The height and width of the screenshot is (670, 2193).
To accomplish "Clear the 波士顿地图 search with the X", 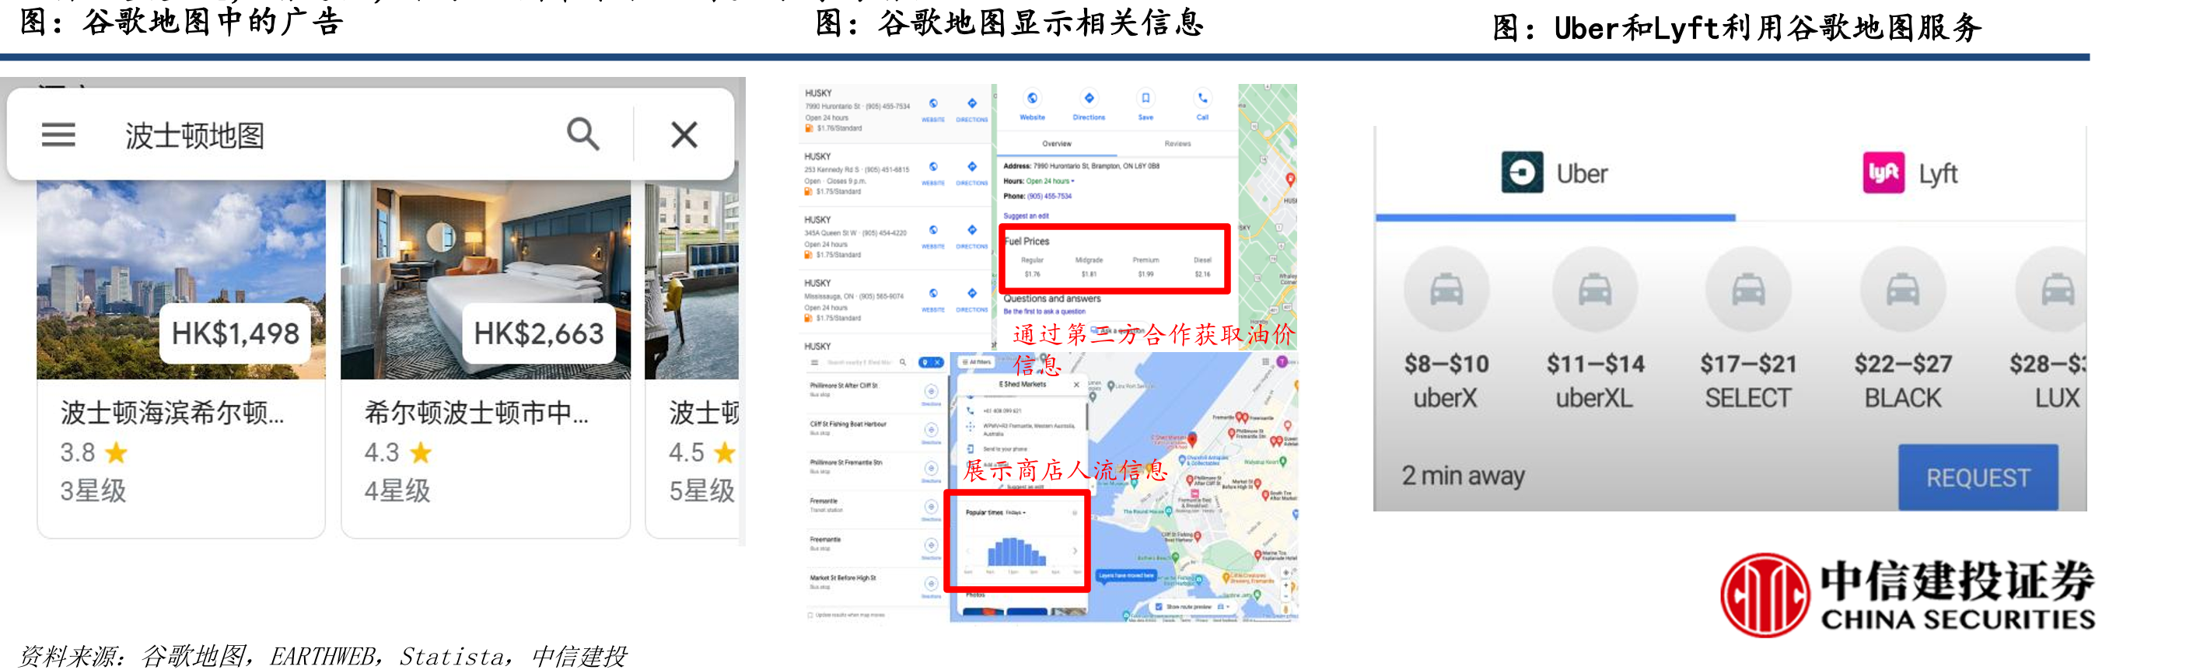I will (x=684, y=134).
